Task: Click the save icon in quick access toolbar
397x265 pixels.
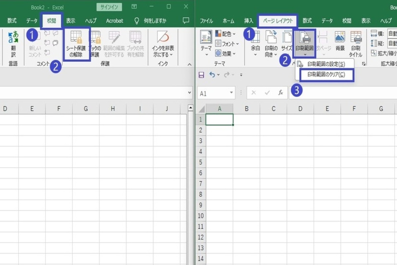Action: (201, 75)
